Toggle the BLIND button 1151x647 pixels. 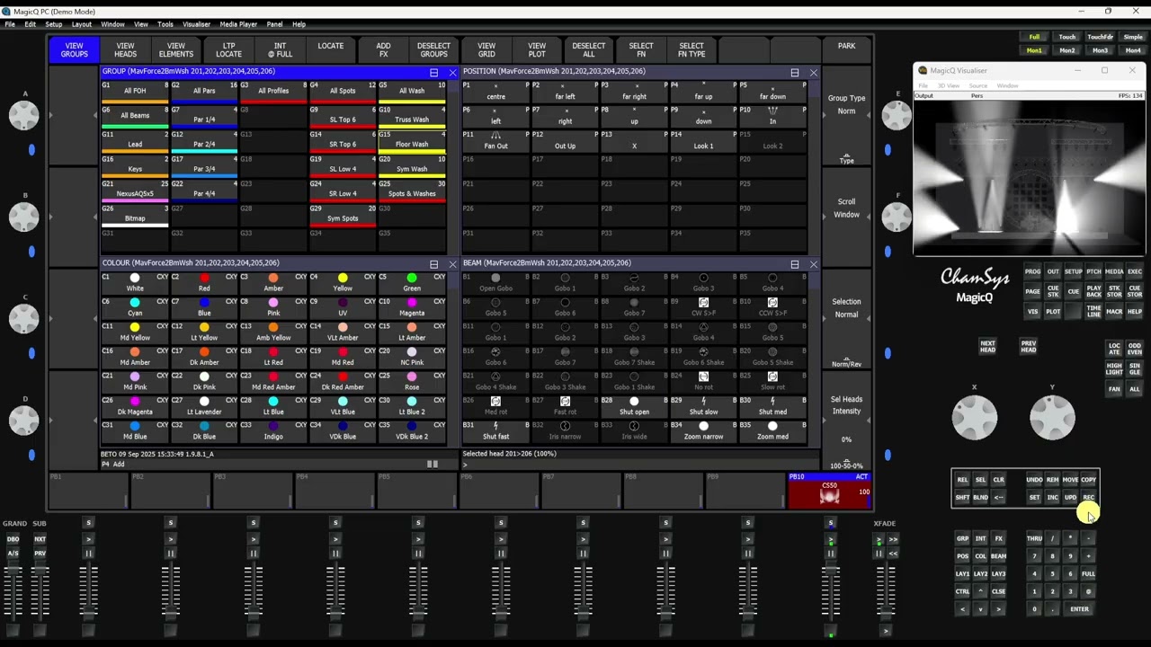[980, 497]
